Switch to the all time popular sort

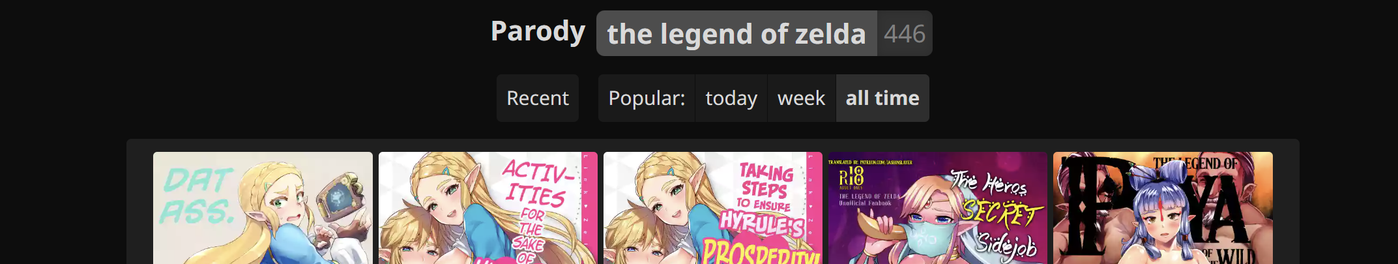[x=882, y=98]
